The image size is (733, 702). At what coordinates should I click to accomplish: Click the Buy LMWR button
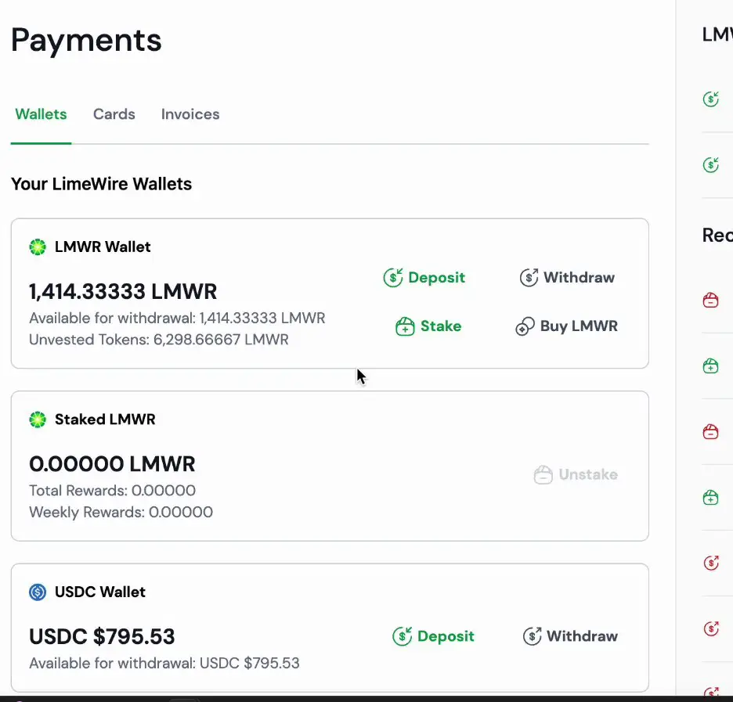pyautogui.click(x=566, y=326)
